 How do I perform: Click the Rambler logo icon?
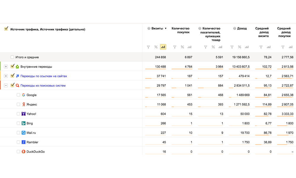pyautogui.click(x=23, y=142)
